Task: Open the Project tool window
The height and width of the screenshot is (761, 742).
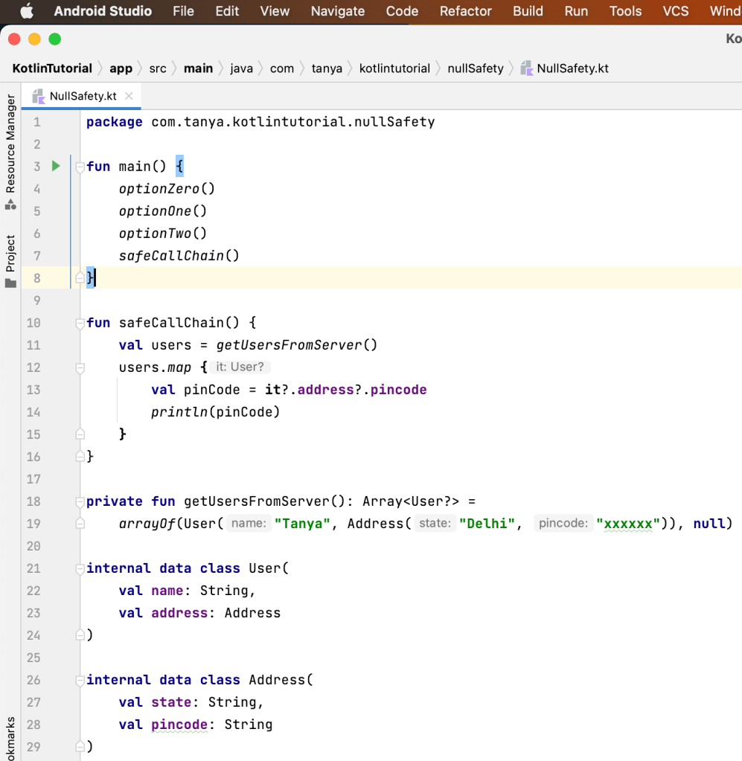Action: pos(10,254)
